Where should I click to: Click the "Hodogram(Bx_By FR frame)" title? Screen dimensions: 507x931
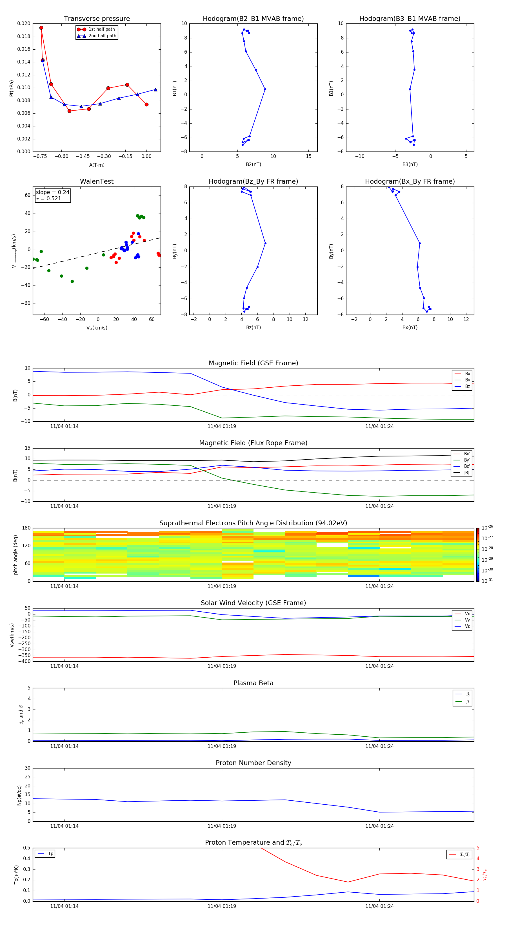coord(410,181)
